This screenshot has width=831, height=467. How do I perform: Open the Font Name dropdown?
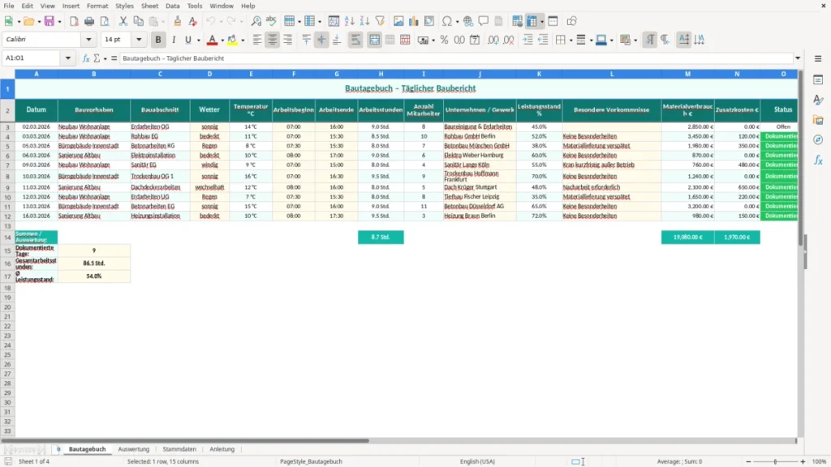(88, 40)
